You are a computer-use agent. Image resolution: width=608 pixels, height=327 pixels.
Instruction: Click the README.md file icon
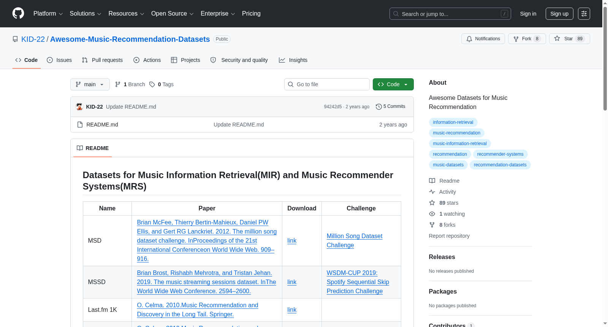(x=80, y=125)
